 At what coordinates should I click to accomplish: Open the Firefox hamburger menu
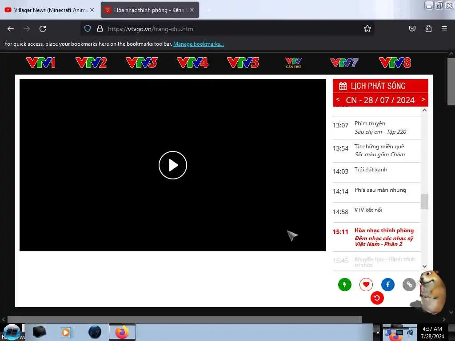444,28
